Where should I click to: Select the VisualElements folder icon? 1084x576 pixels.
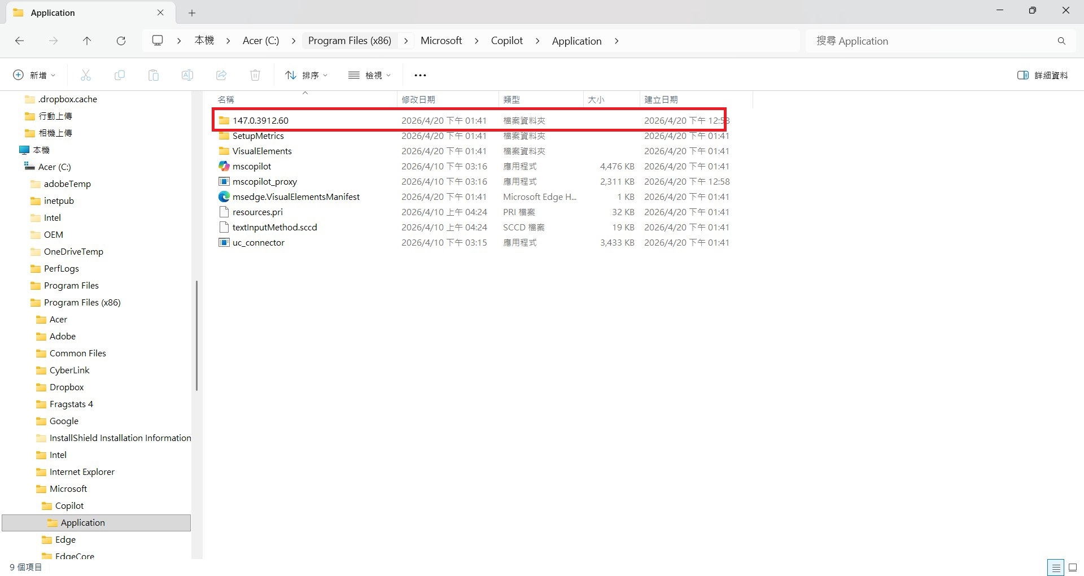coord(224,151)
